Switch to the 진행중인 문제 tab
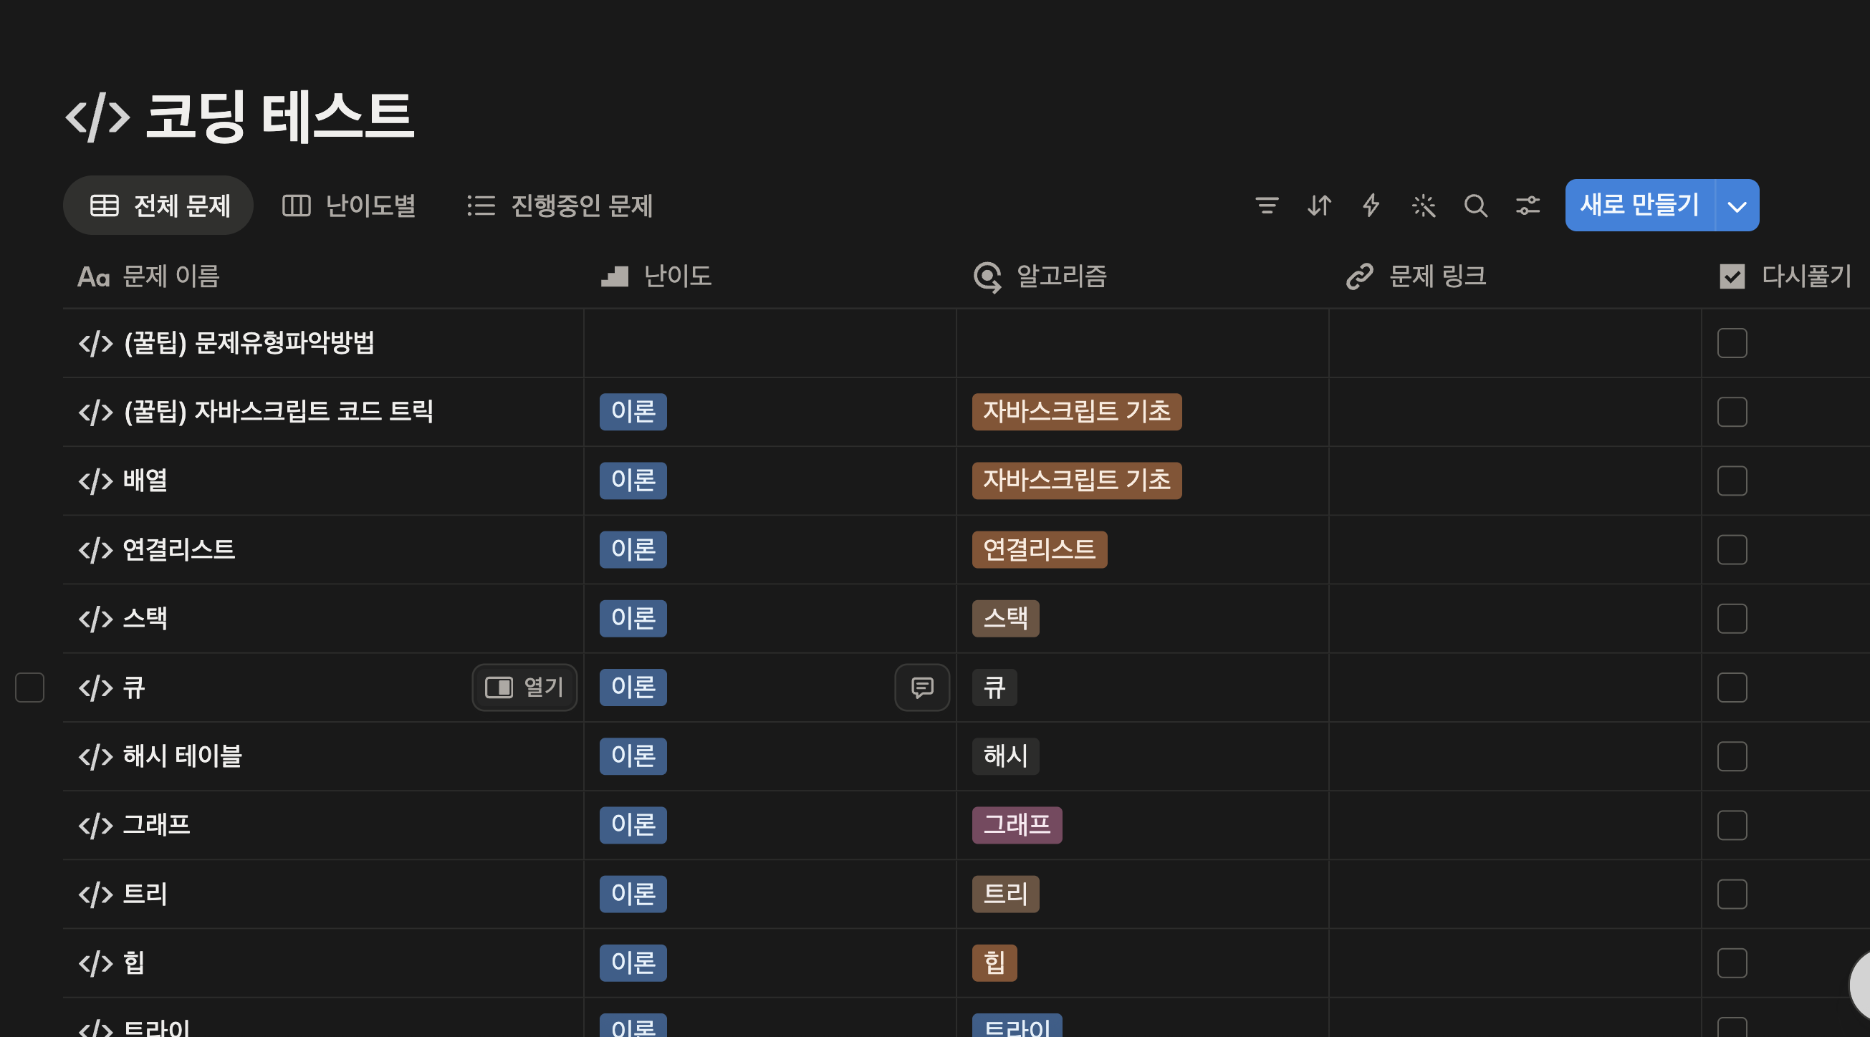 pos(560,206)
